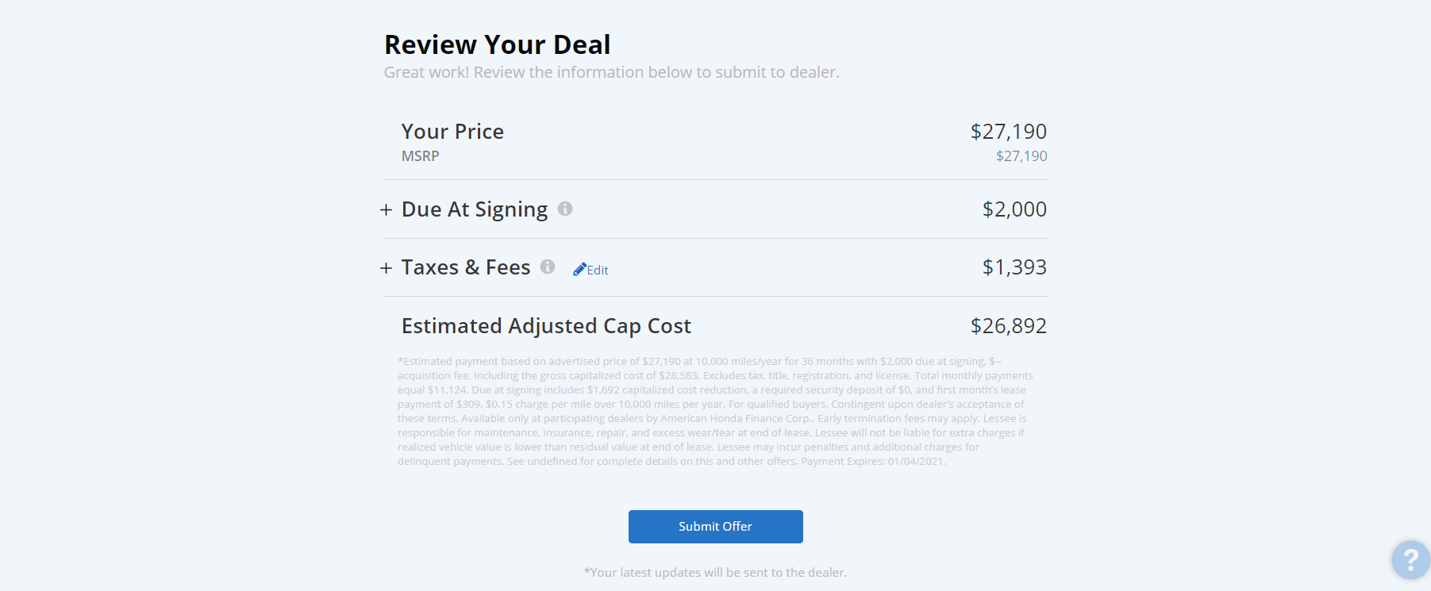1431x591 pixels.
Task: Click the pencil edit icon
Action: 579,269
